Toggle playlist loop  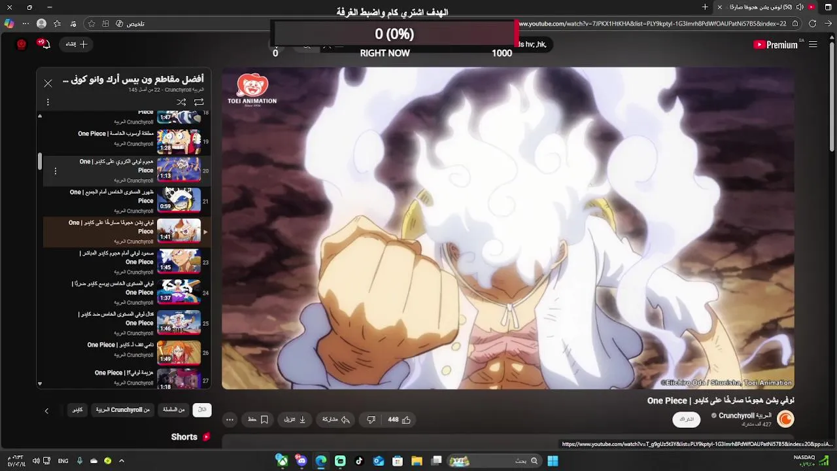[199, 102]
